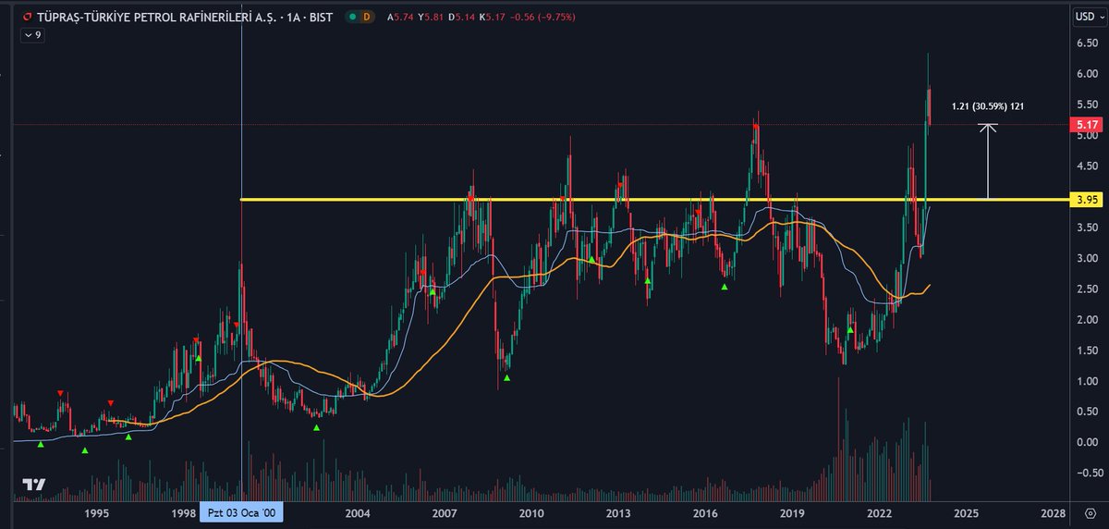The image size is (1109, 529).
Task: Click the low value D5.14
Action: (x=461, y=17)
